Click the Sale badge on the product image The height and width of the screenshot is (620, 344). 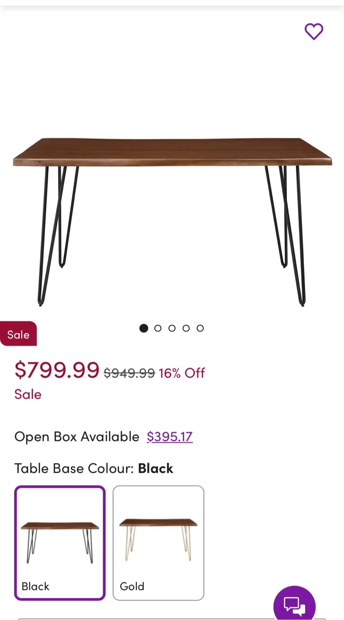pos(18,334)
